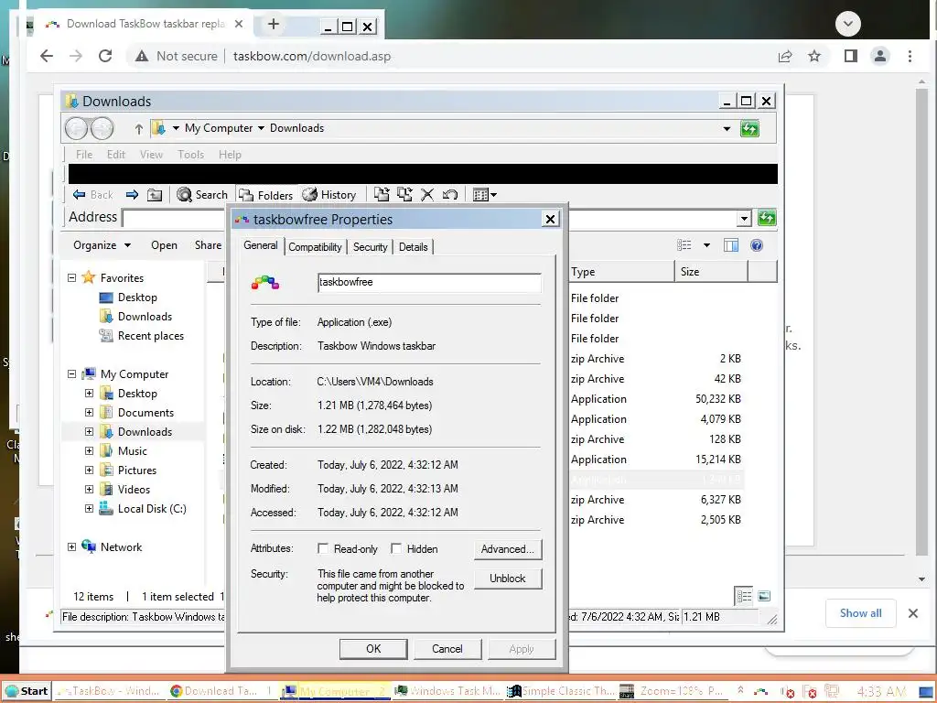Open Chrome three-dot menu
The image size is (937, 703).
(x=910, y=56)
